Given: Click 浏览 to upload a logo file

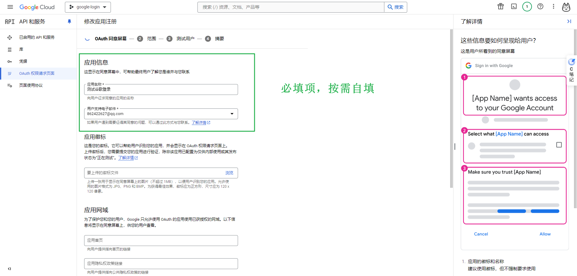Looking at the screenshot, I should [x=229, y=173].
